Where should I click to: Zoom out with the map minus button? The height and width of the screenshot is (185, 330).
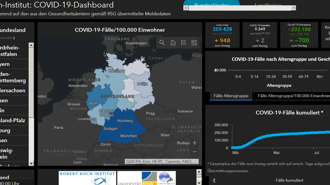[195, 152]
